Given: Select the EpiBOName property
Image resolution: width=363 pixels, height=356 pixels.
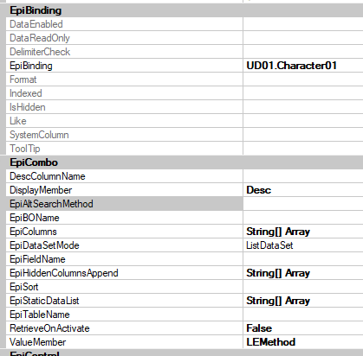Looking at the screenshot, I should pos(124,218).
